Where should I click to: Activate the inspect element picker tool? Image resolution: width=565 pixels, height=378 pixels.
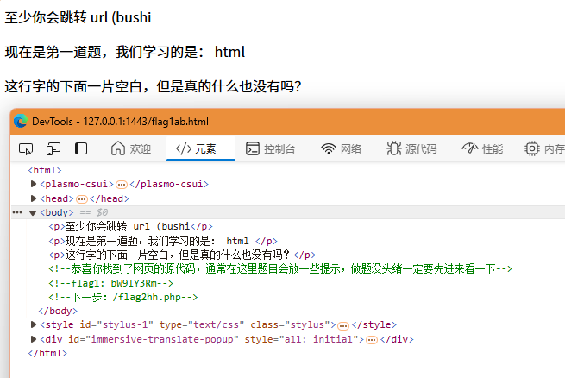[26, 148]
